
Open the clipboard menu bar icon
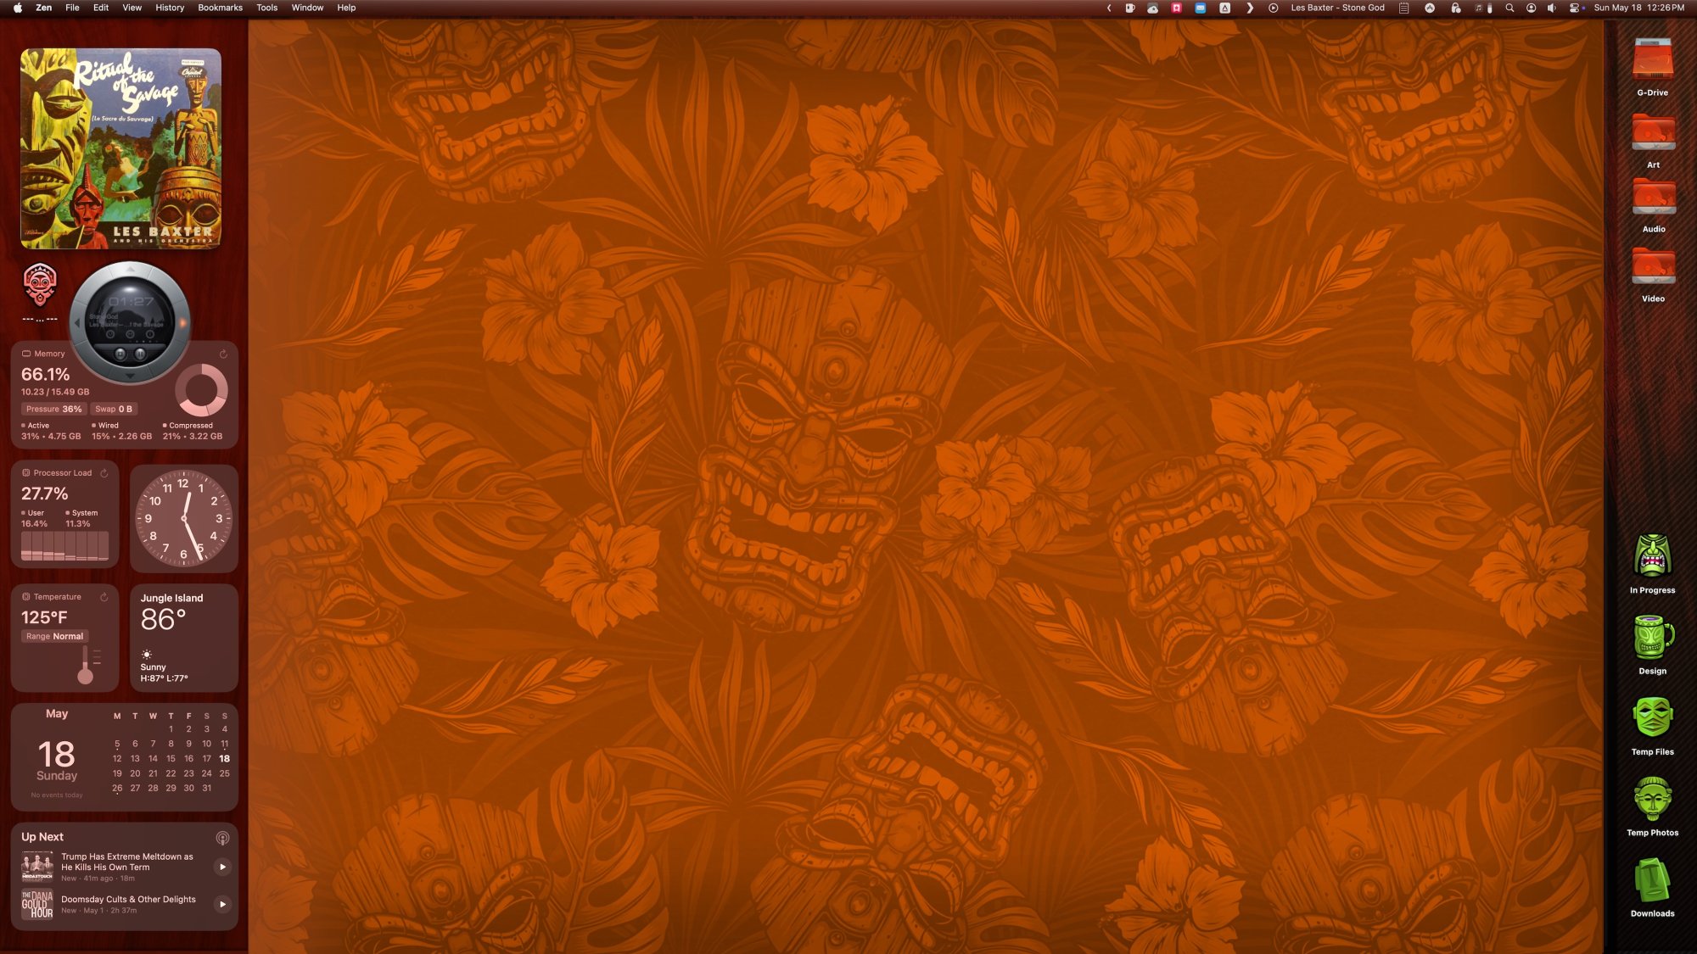tap(1403, 8)
